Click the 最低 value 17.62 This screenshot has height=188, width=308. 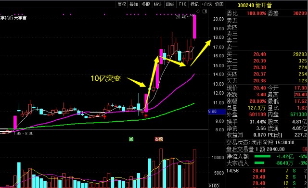tap(300, 101)
